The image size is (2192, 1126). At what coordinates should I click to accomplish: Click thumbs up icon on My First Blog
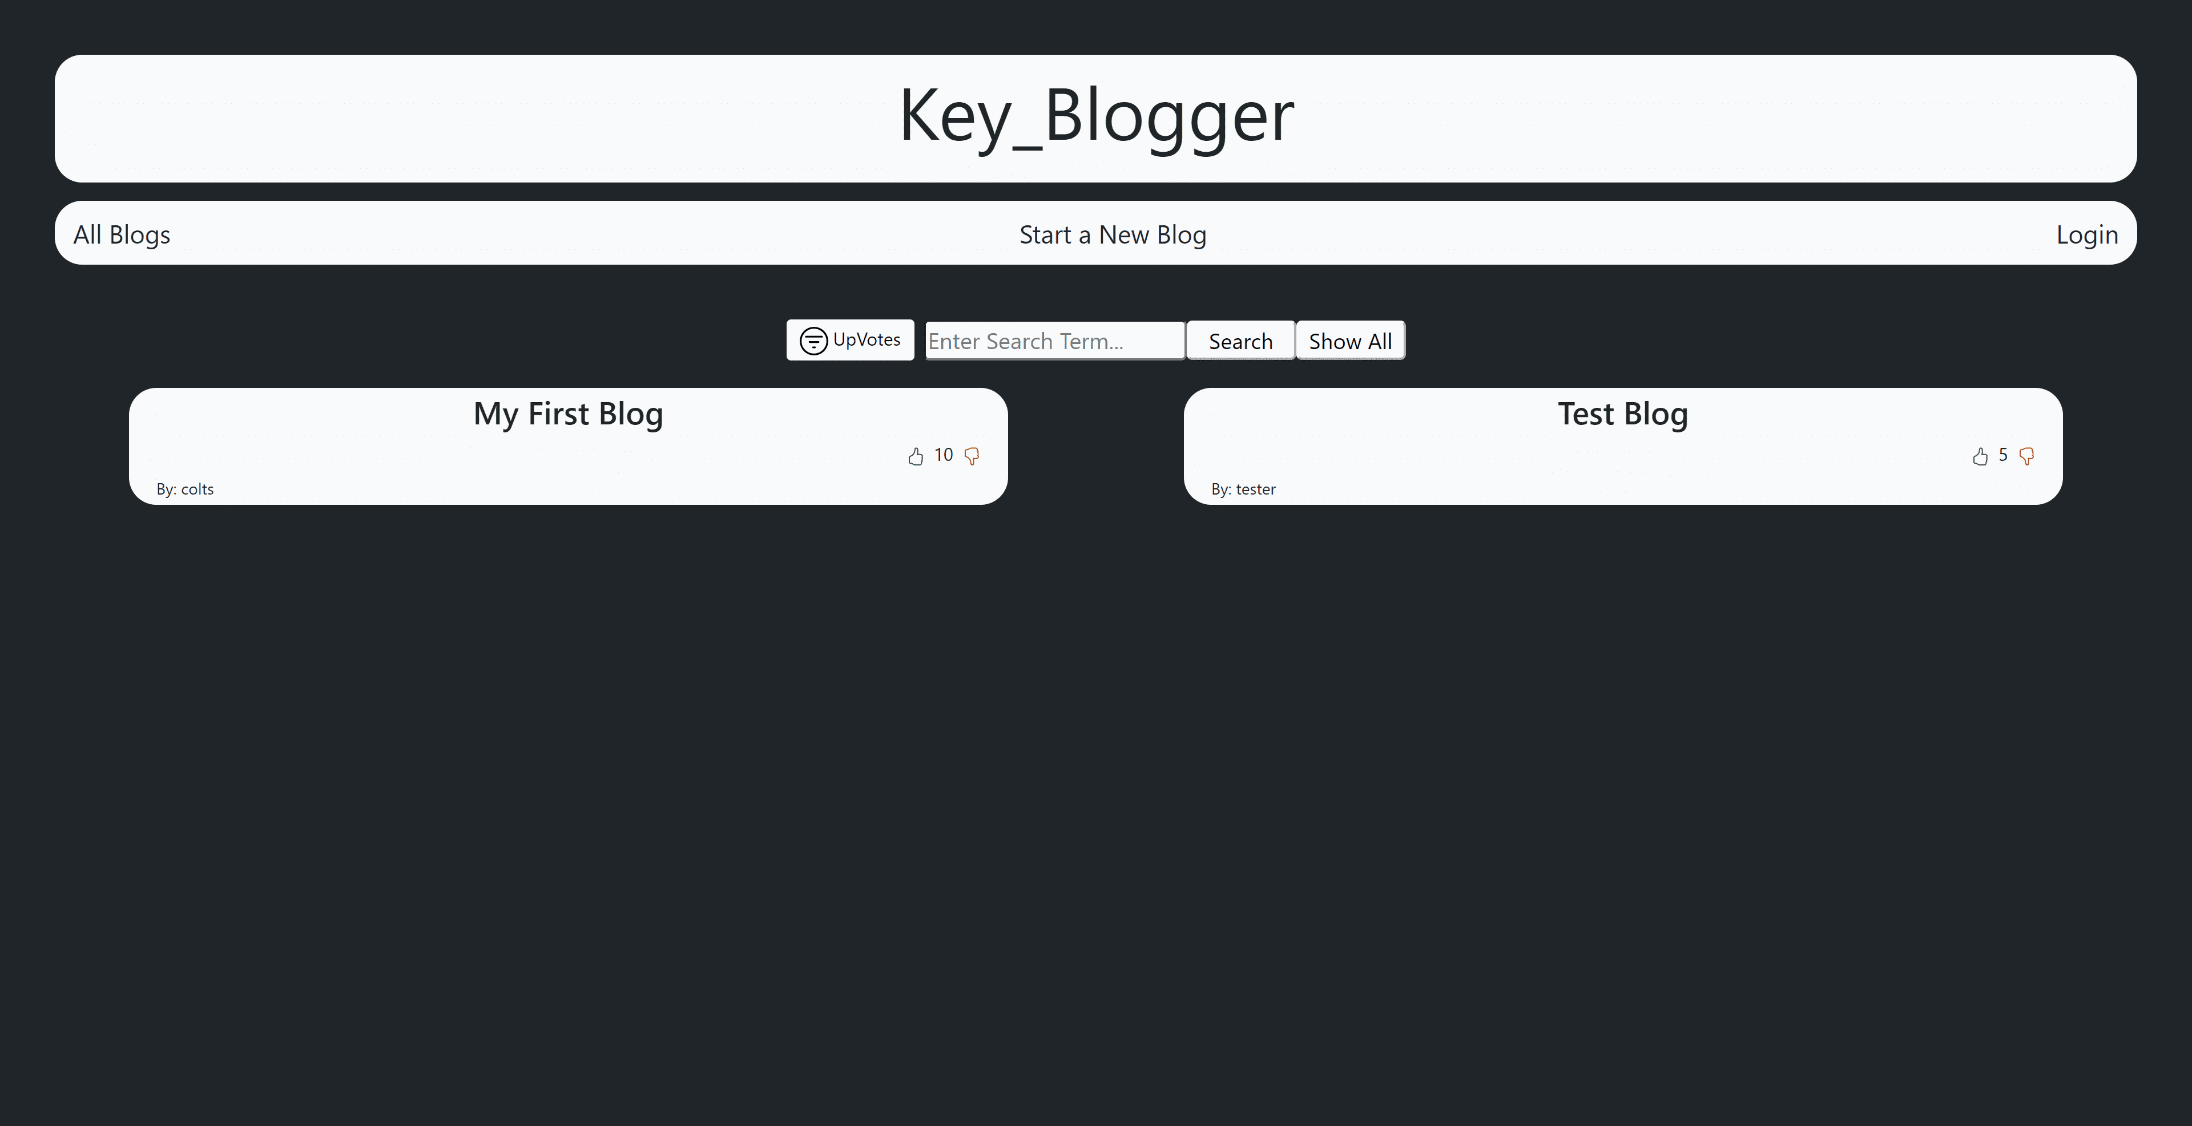(x=915, y=455)
